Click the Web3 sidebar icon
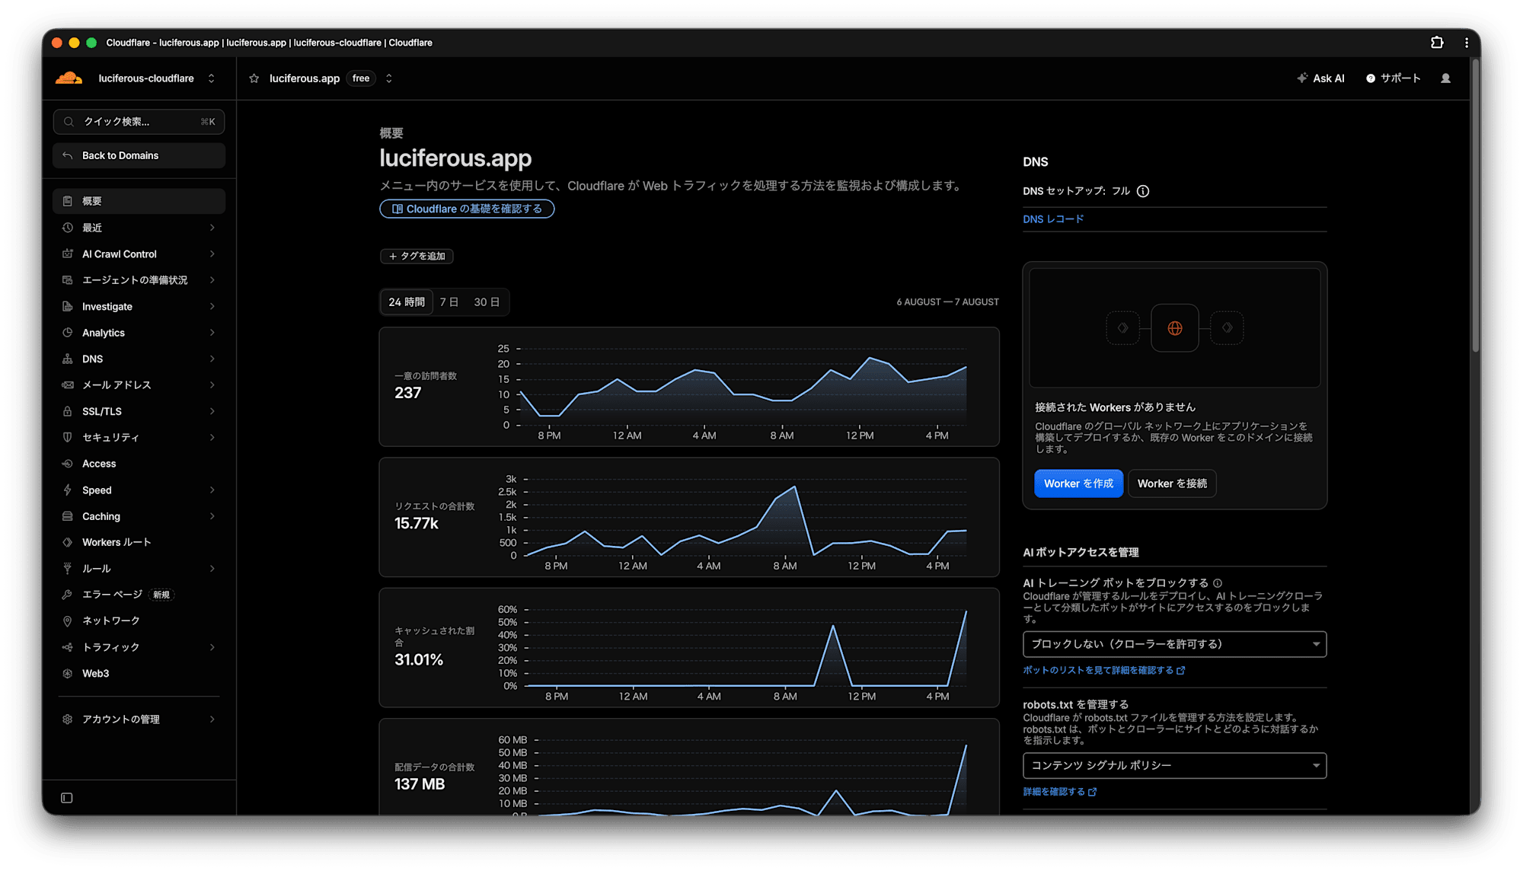Image resolution: width=1523 pixels, height=871 pixels. [x=68, y=673]
